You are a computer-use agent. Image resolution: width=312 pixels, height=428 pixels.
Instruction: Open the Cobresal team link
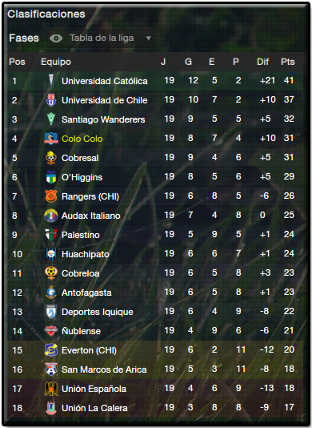tap(80, 158)
